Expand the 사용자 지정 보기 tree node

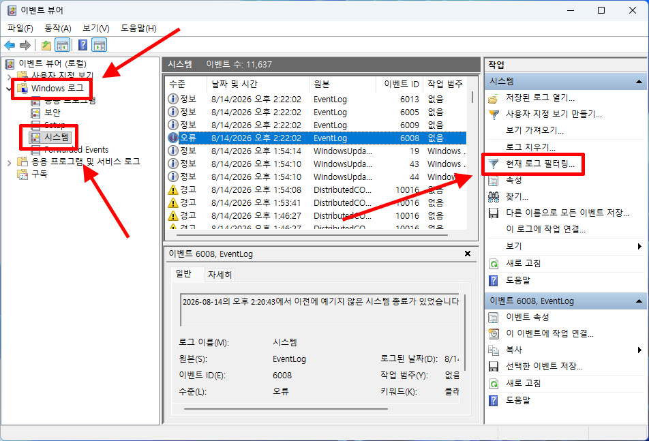pyautogui.click(x=9, y=77)
